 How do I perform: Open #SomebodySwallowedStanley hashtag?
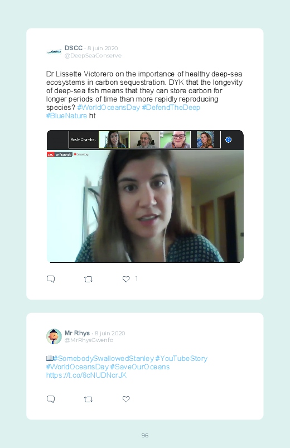coord(104,358)
